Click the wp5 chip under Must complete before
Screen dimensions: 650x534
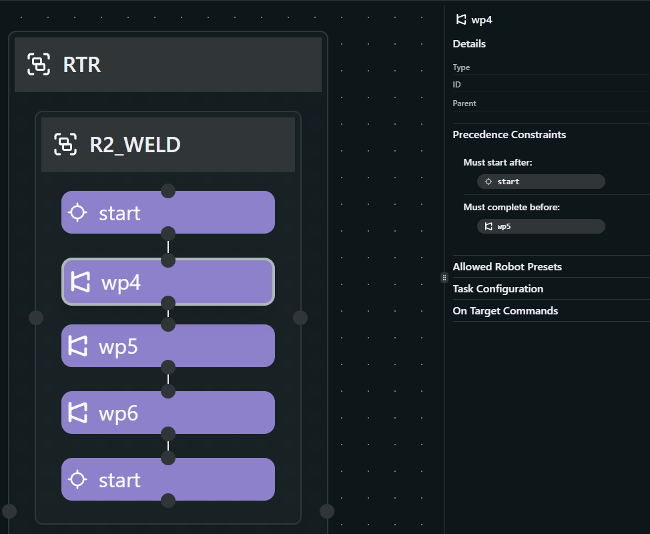pyautogui.click(x=541, y=226)
